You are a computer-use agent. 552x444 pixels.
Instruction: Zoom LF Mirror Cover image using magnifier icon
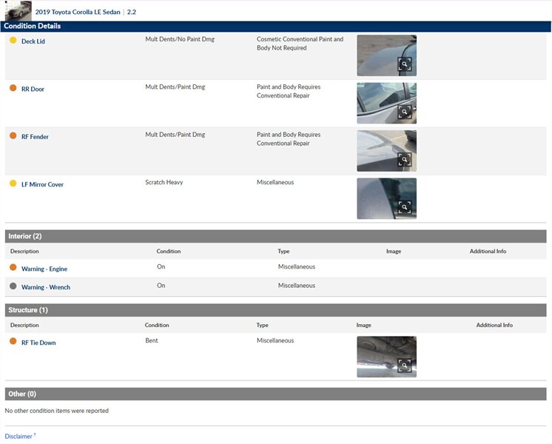point(404,207)
